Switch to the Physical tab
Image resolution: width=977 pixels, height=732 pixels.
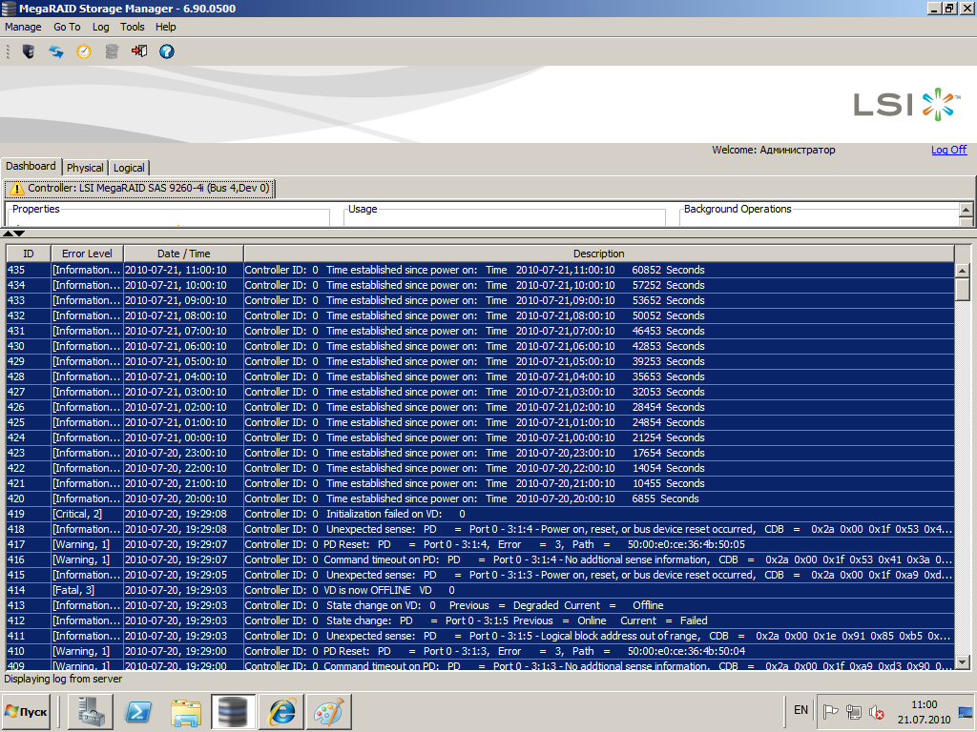(x=85, y=168)
